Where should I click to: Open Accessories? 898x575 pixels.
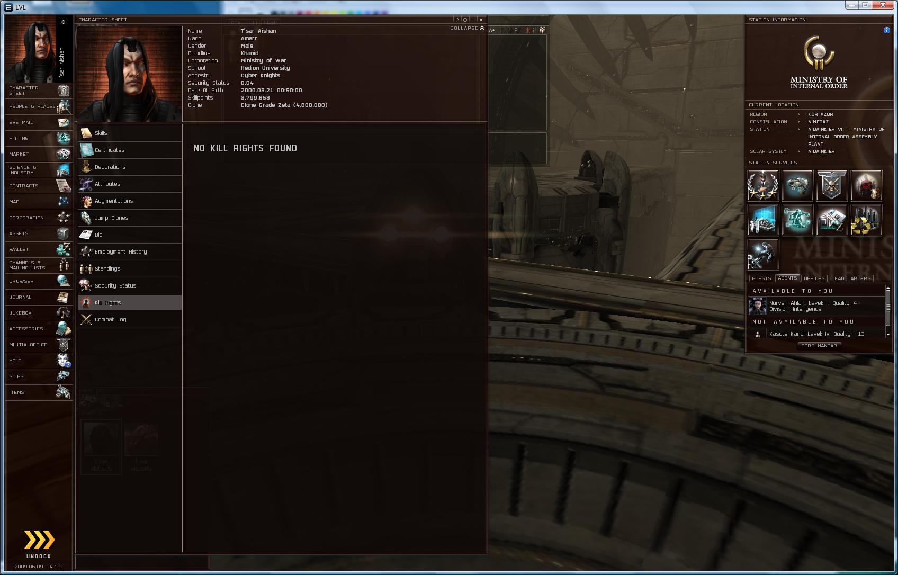tap(39, 329)
